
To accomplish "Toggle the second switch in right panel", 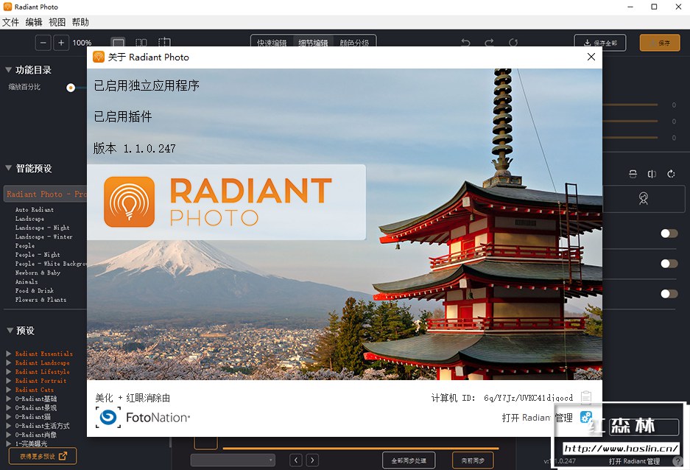I will 669,264.
